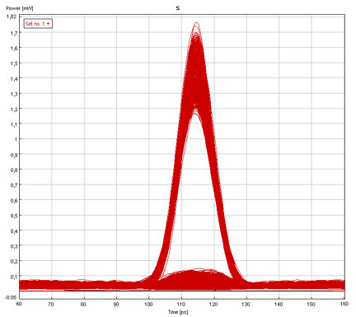The width and height of the screenshot is (356, 317).
Task: Select the "Power [mW]" y-axis label
Action: click(x=20, y=8)
